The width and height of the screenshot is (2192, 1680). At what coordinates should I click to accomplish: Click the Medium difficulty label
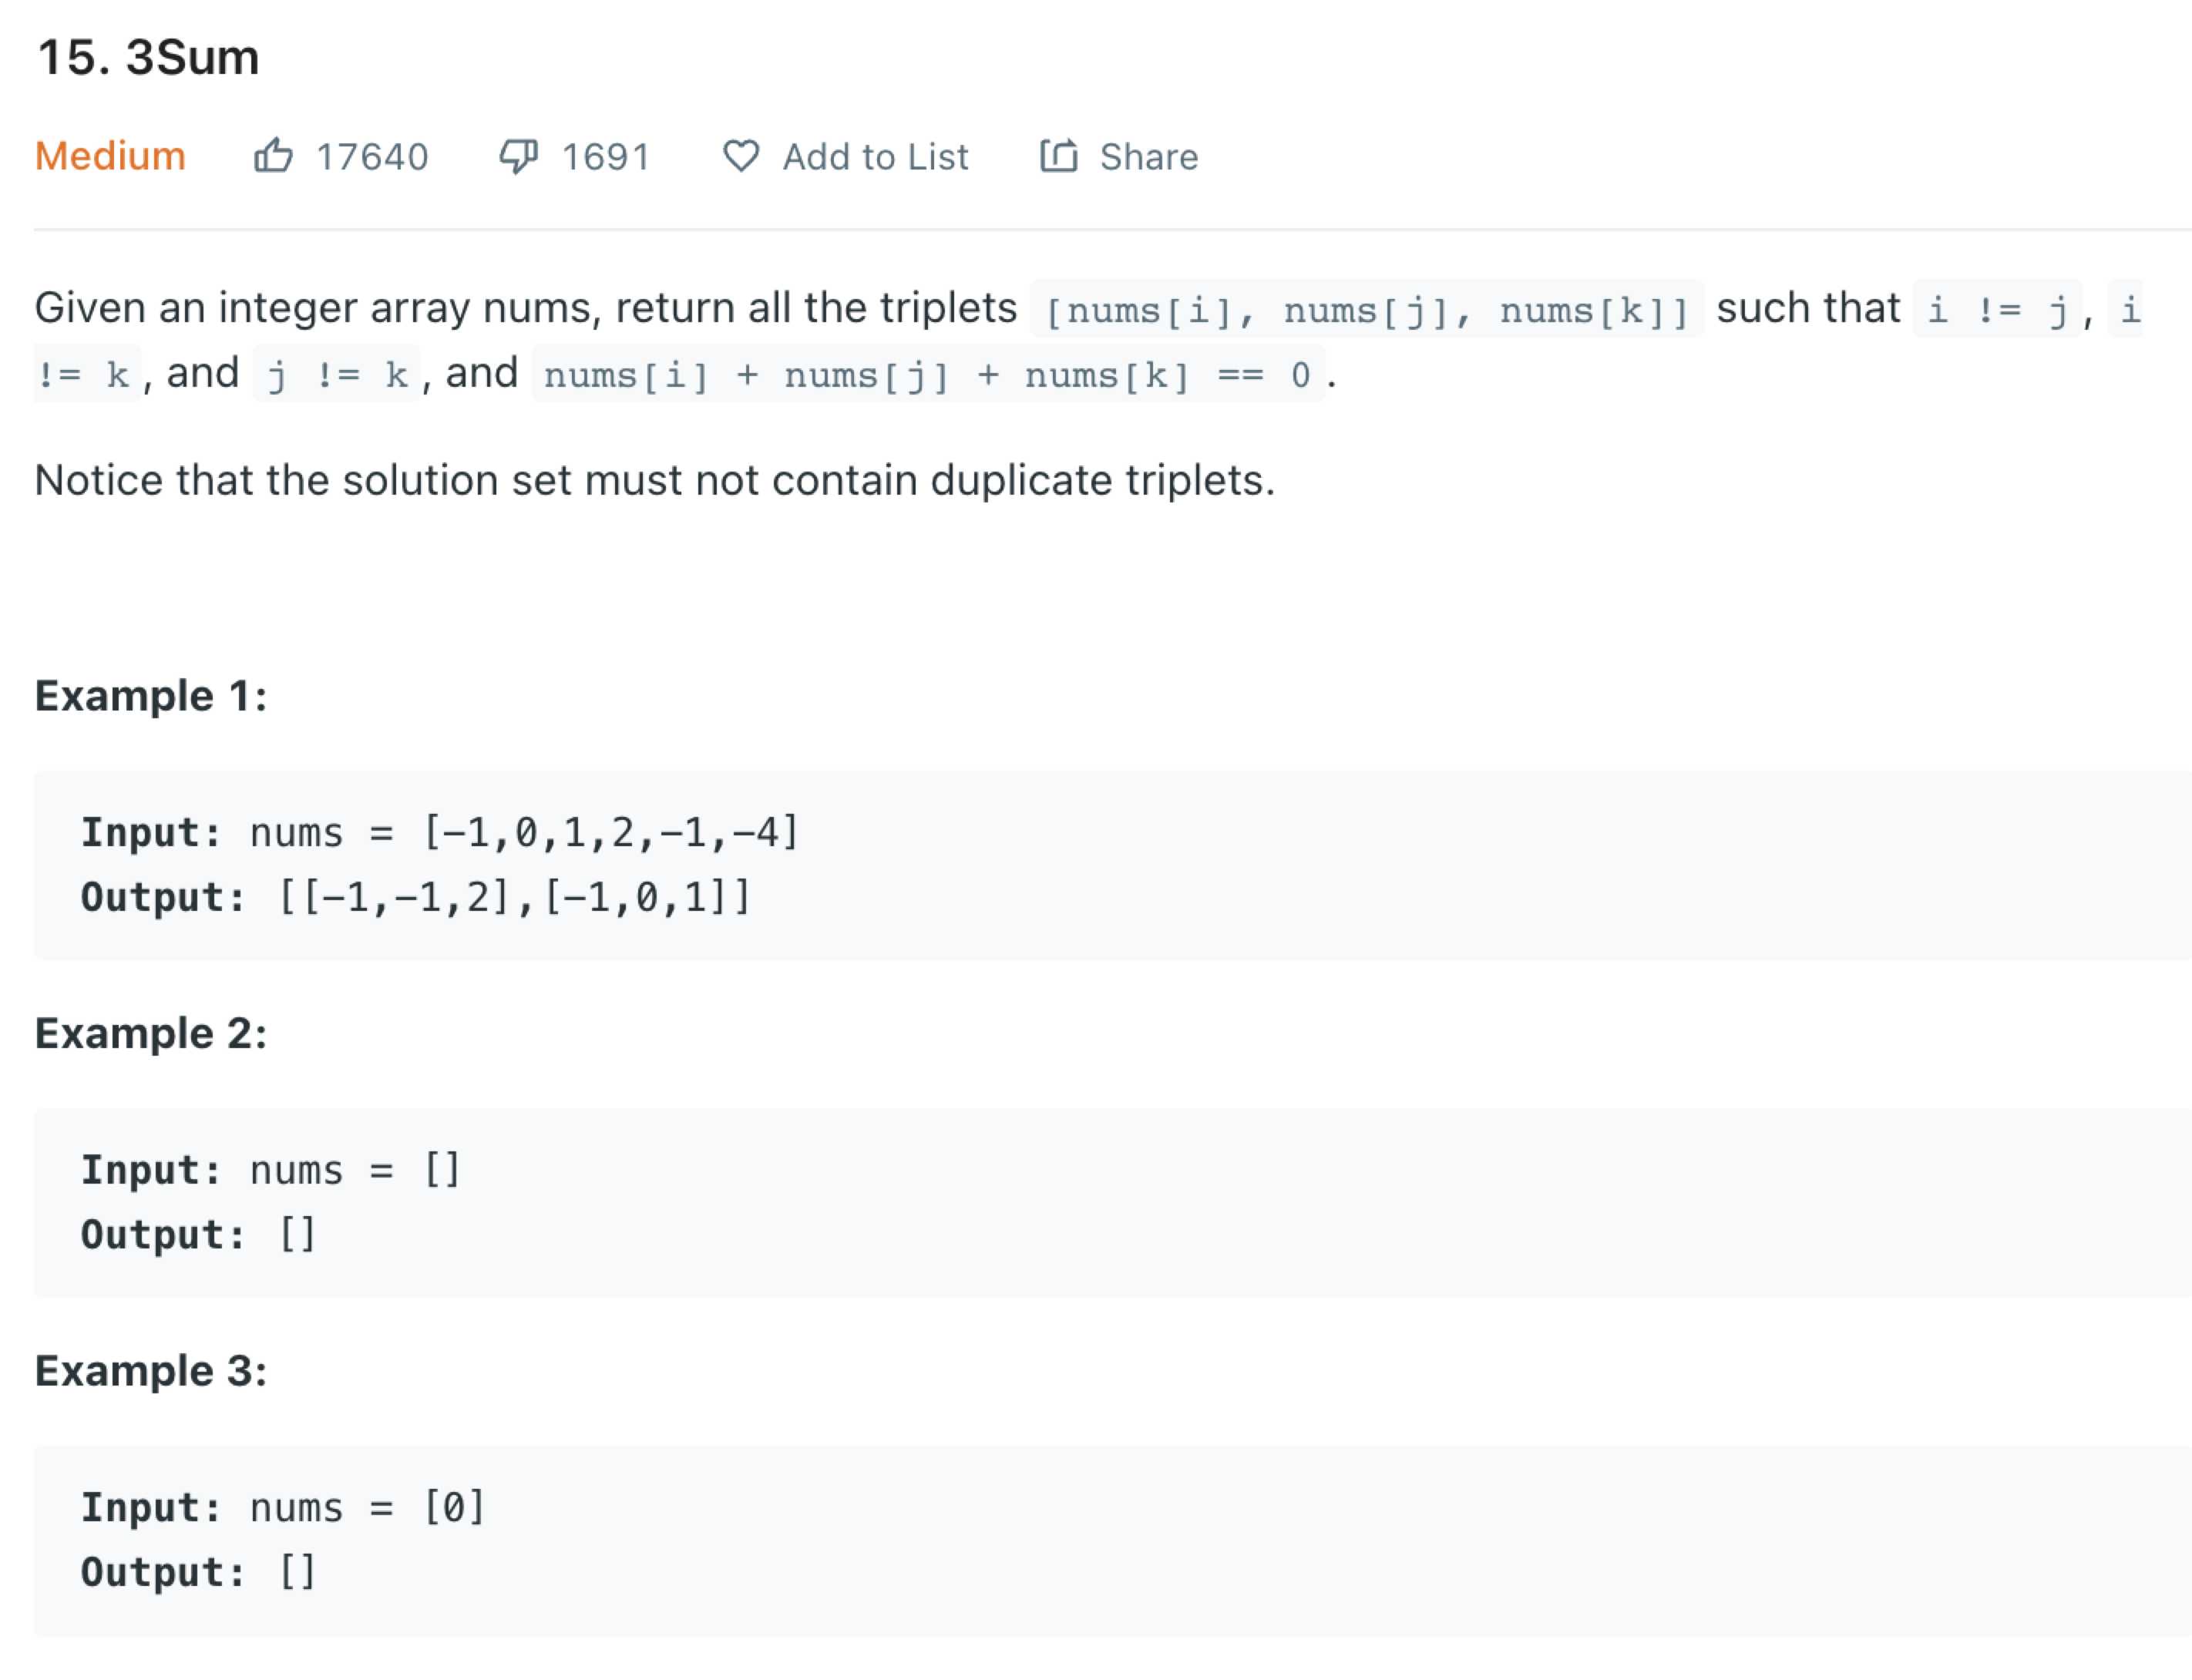point(110,156)
